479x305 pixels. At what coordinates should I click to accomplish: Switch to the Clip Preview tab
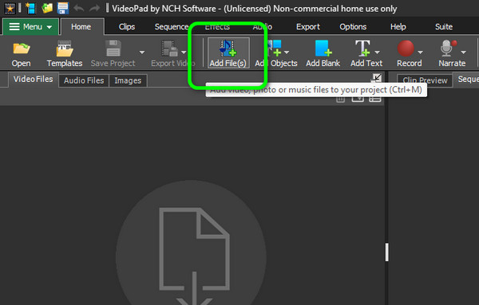point(425,80)
